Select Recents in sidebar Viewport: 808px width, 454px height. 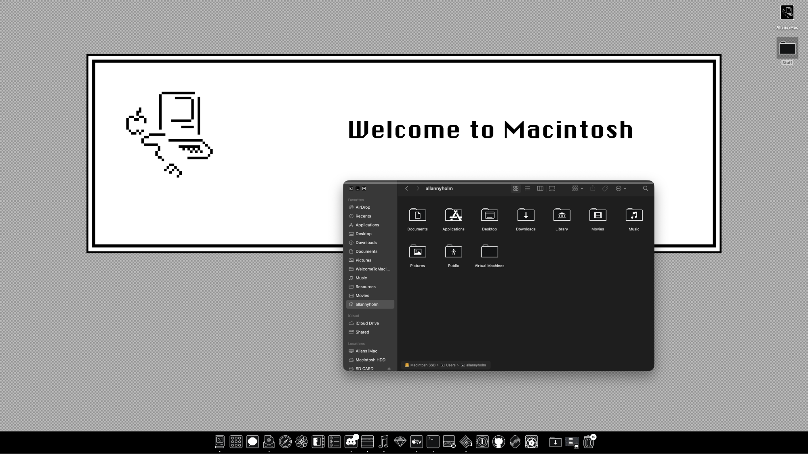point(370,216)
